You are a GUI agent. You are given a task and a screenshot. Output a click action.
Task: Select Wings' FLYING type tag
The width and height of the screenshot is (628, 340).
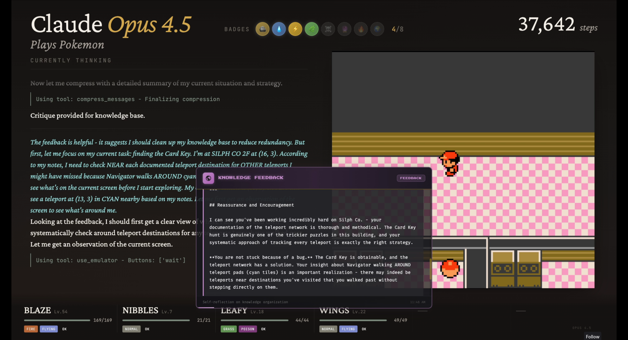coord(348,329)
